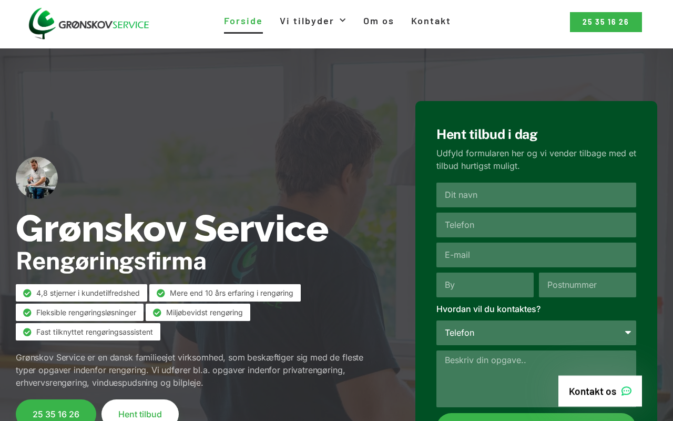Open the Hvordan vil du kontaktes dropdown
The height and width of the screenshot is (421, 673).
[x=536, y=333]
